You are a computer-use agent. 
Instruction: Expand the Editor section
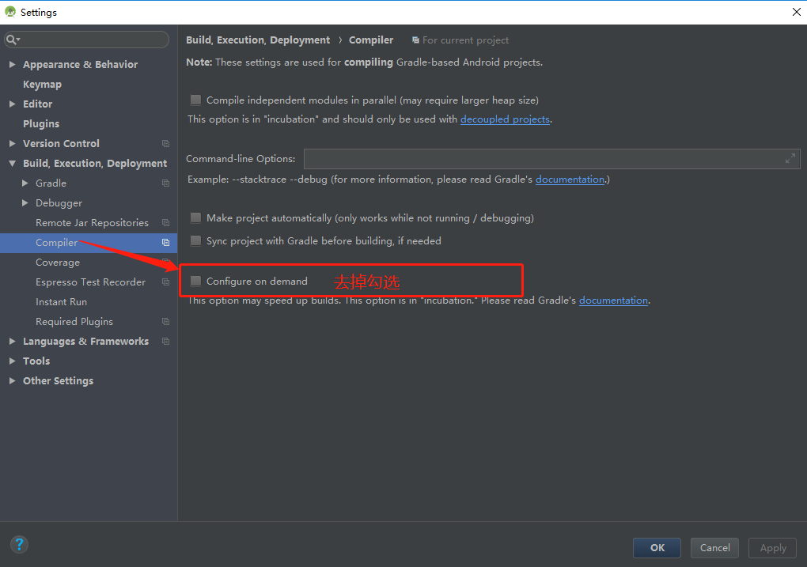[13, 104]
